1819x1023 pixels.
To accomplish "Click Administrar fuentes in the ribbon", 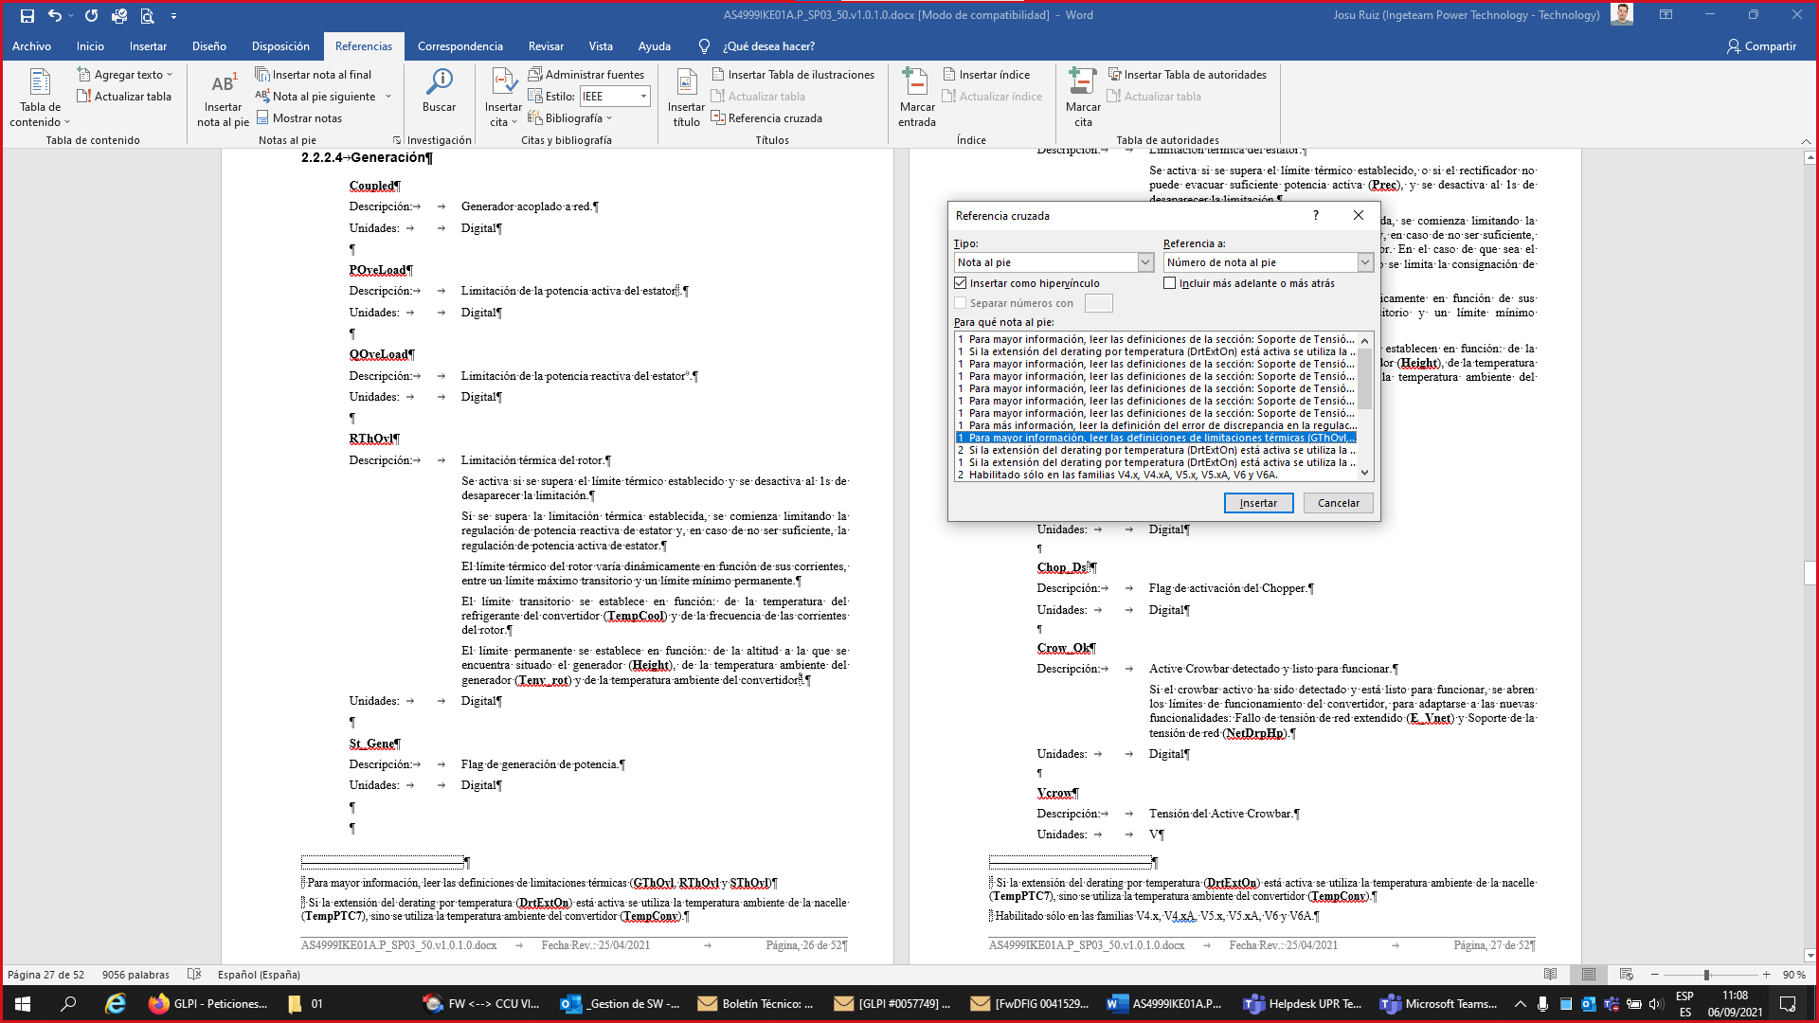I will click(585, 74).
